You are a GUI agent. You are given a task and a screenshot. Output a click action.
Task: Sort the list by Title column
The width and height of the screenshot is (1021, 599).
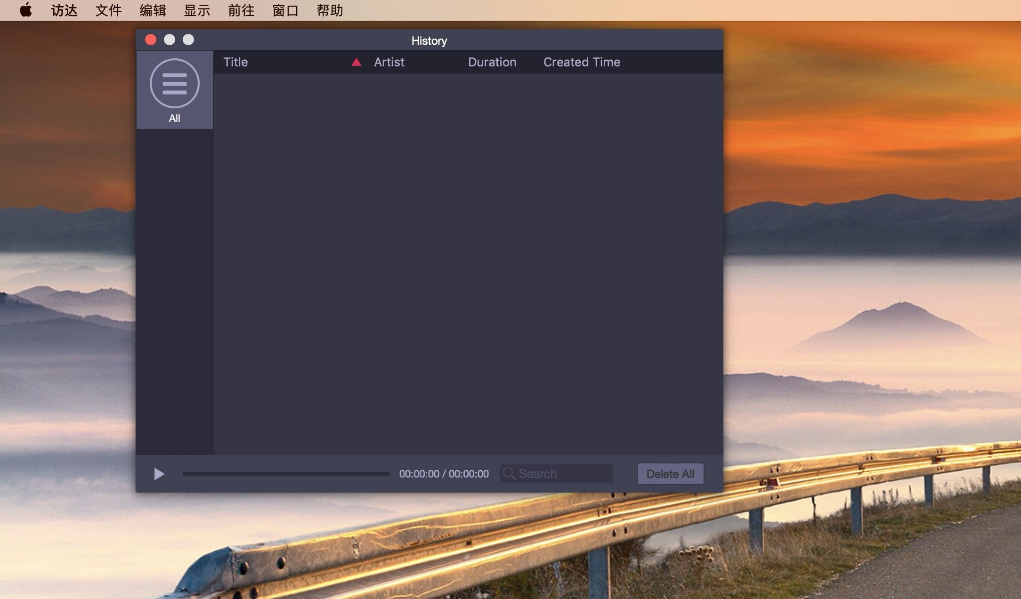coord(235,62)
